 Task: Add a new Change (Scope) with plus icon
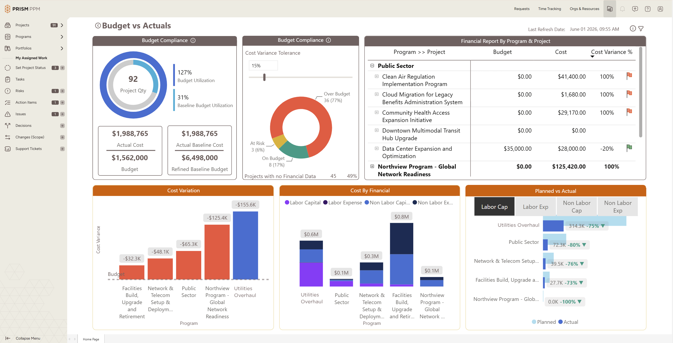(x=62, y=137)
